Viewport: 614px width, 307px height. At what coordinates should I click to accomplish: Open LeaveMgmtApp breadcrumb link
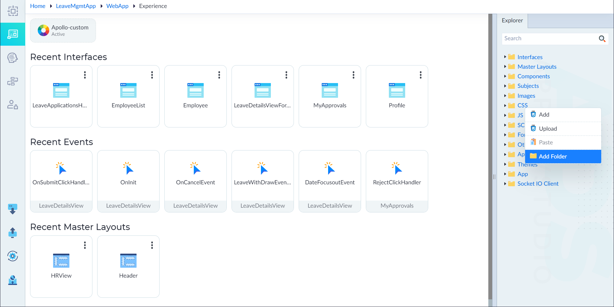click(76, 6)
